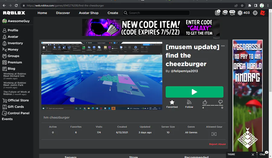Open the news feed icon in header
This screenshot has width=272, height=158.
[x=217, y=13]
